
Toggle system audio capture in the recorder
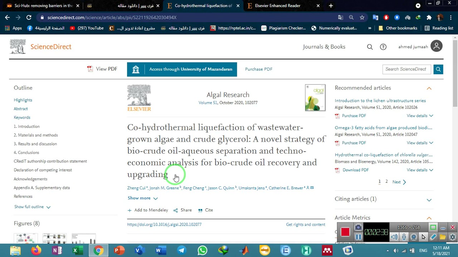394,237
